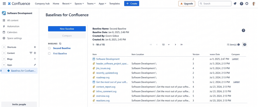Jump to the first page arrow
The width and height of the screenshot is (258, 107).
point(151,45)
